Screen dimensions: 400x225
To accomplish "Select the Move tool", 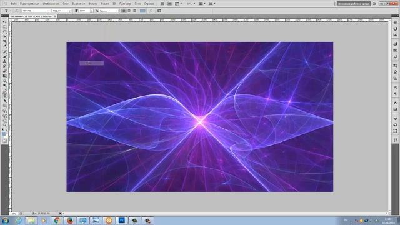I will (x=4, y=22).
